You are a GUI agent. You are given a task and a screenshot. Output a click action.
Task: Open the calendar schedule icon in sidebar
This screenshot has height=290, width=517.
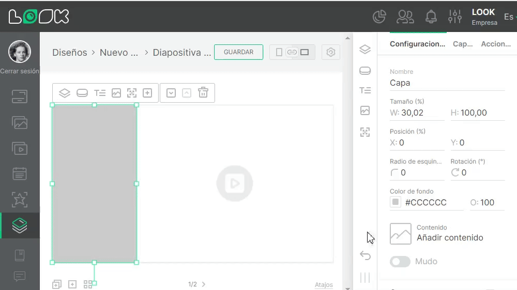[20, 173]
